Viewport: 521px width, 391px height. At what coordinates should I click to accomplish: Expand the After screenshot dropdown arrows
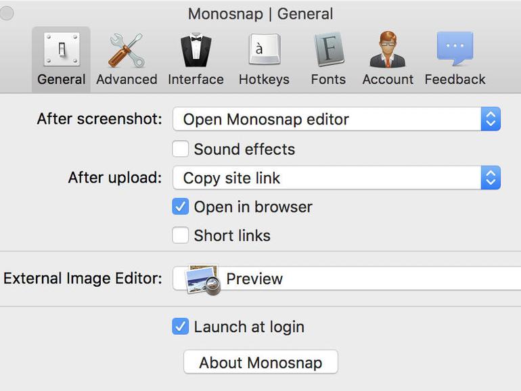[491, 119]
